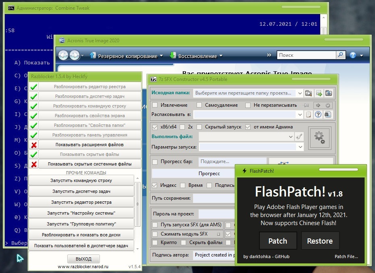Click Запустить диспетчер задач button
The image size is (375, 273).
click(81, 191)
